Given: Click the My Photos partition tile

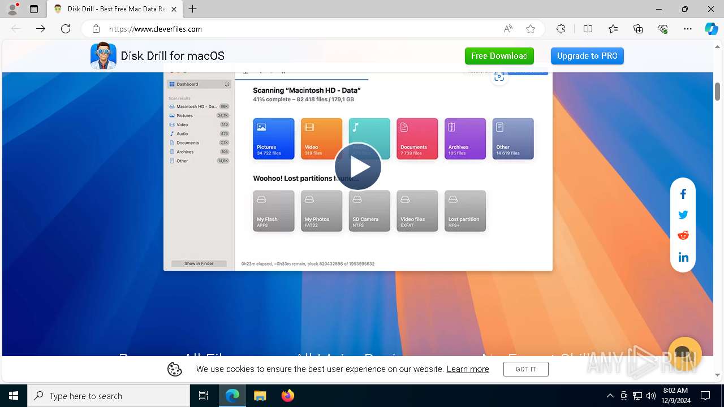Looking at the screenshot, I should [321, 211].
